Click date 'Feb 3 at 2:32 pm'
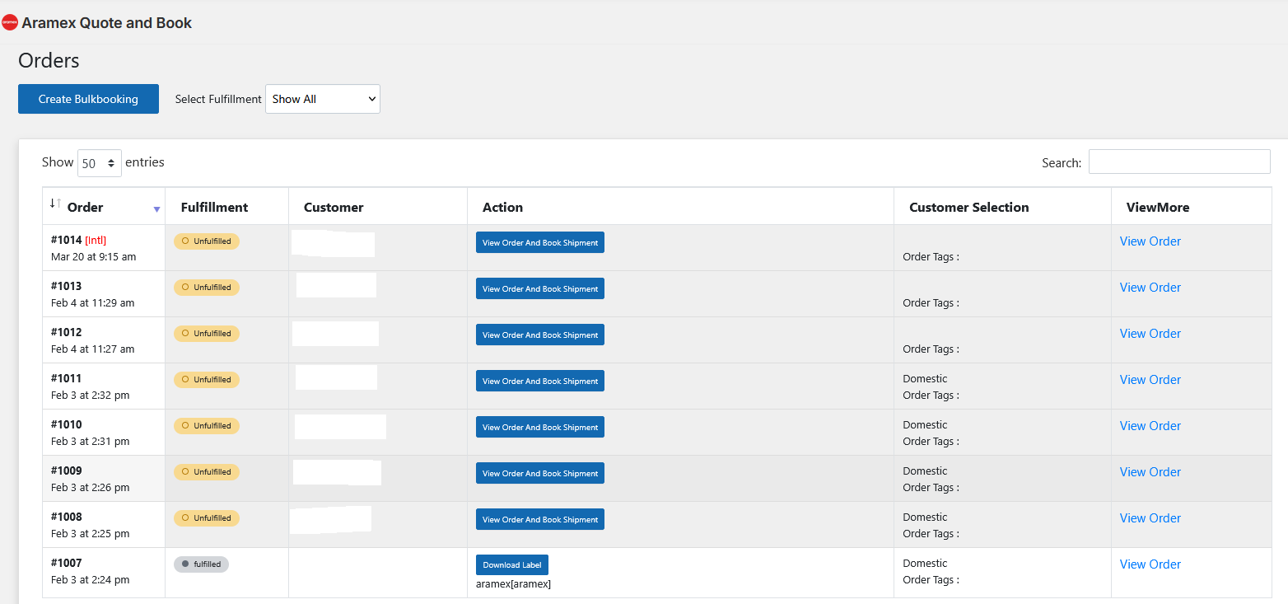 (91, 396)
